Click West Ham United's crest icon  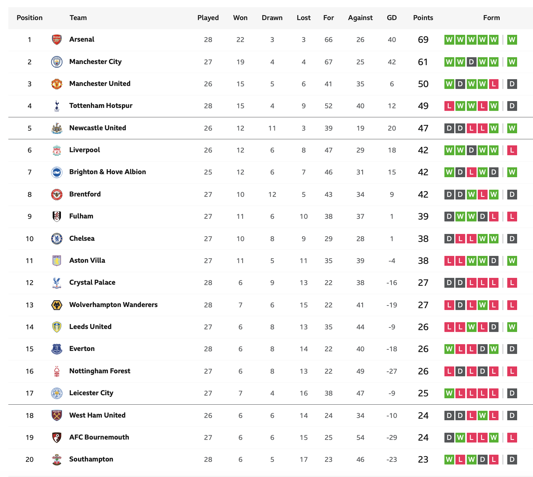coord(57,415)
